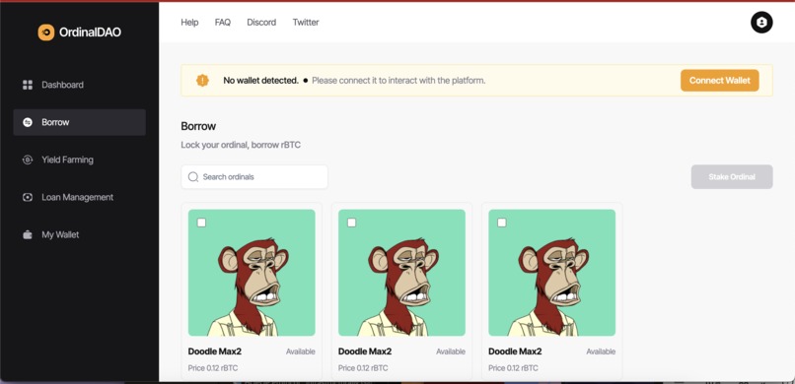This screenshot has height=384, width=795.
Task: Click the orange wallet warning icon
Action: click(x=202, y=80)
